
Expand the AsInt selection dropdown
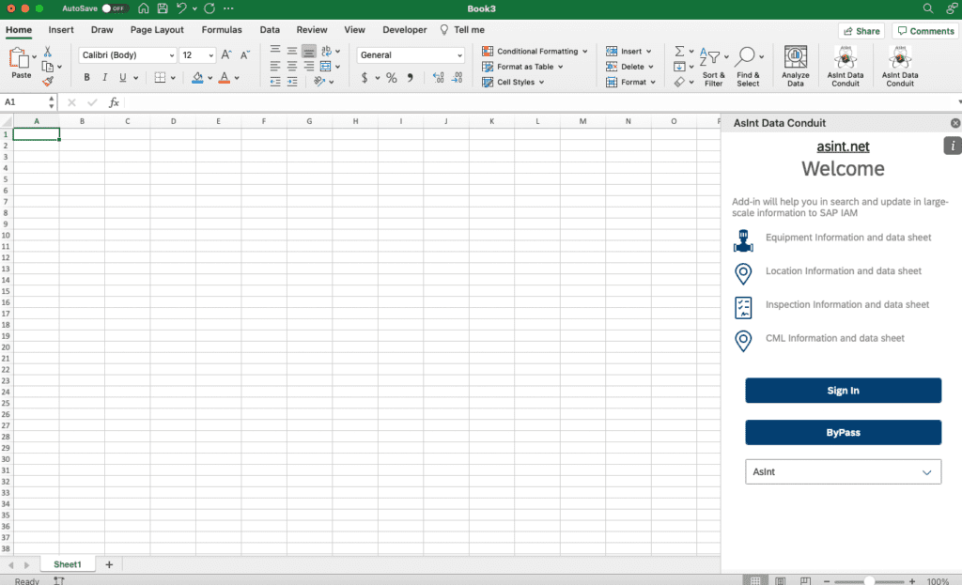[843, 471]
